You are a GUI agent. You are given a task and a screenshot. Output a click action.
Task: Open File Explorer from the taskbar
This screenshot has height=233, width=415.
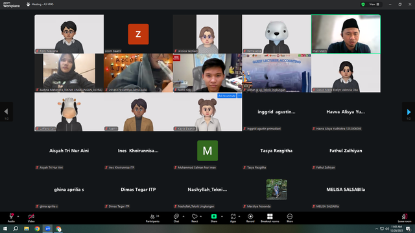27,228
